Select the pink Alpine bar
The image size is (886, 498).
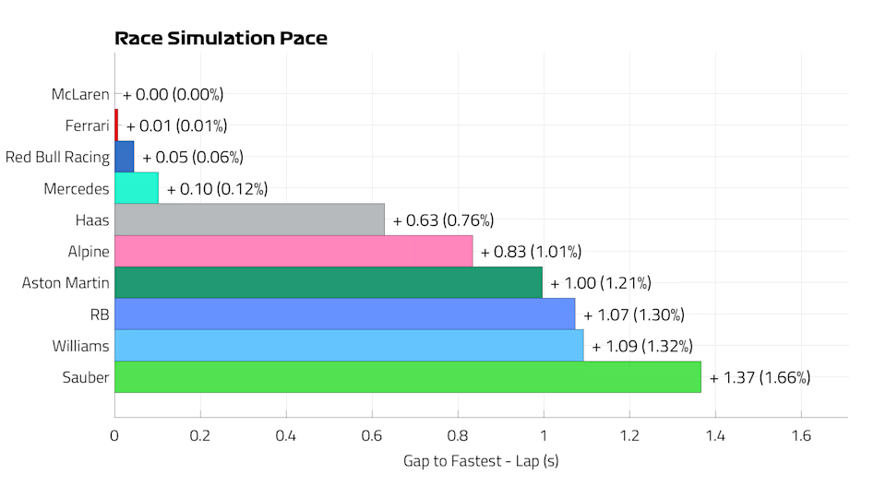point(293,251)
